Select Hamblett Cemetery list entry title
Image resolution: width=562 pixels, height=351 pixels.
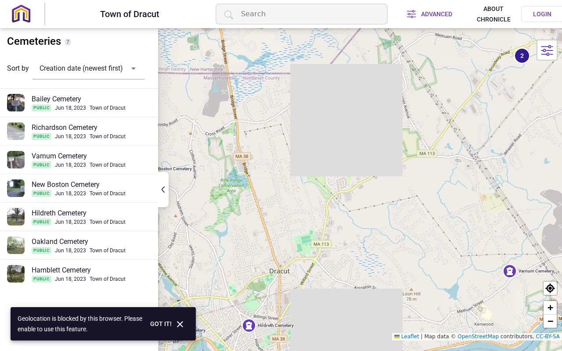(61, 270)
